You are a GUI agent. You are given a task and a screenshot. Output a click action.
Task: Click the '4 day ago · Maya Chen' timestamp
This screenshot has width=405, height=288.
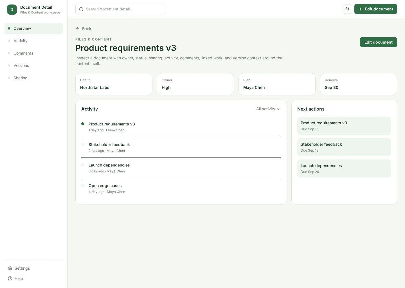[107, 192]
